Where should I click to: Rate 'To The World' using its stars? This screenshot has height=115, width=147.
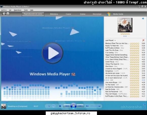[x=134, y=85]
